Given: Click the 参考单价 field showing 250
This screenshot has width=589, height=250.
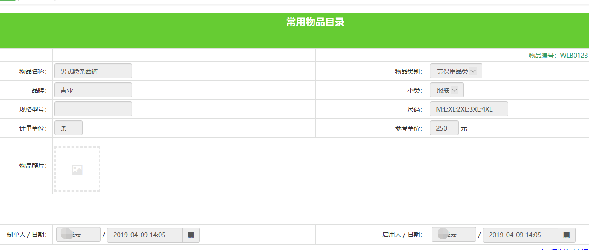Looking at the screenshot, I should coord(444,128).
